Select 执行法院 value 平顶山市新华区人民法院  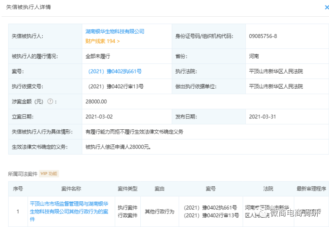pyautogui.click(x=276, y=71)
